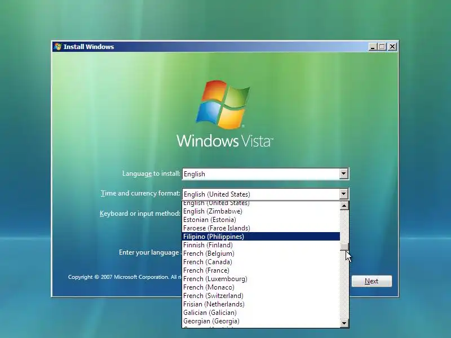451x338 pixels.
Task: Close the Install Windows window
Action: 392,47
